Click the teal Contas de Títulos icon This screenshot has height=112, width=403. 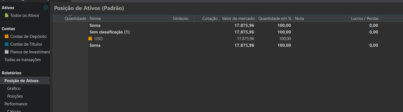(7, 44)
